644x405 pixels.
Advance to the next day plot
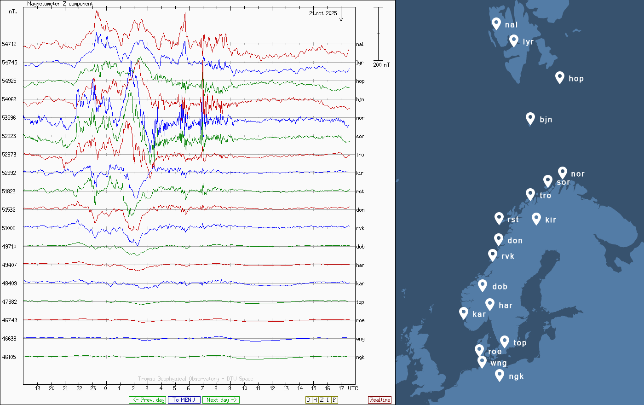221,400
